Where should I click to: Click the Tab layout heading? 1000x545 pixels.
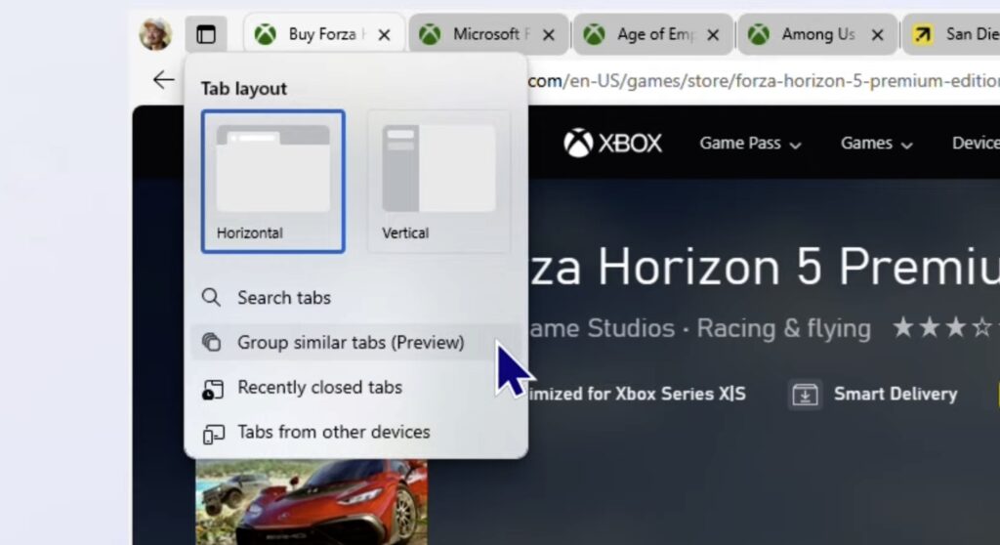click(243, 89)
